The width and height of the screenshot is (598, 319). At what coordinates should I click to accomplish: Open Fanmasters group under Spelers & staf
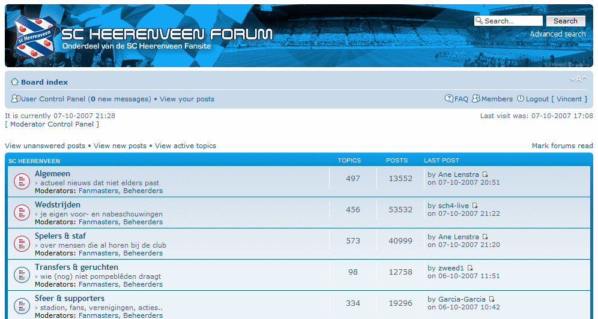99,253
